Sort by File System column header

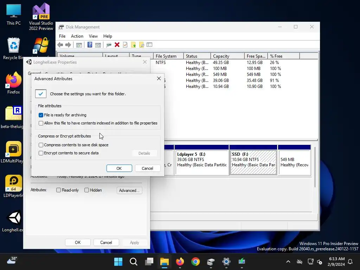(168, 56)
